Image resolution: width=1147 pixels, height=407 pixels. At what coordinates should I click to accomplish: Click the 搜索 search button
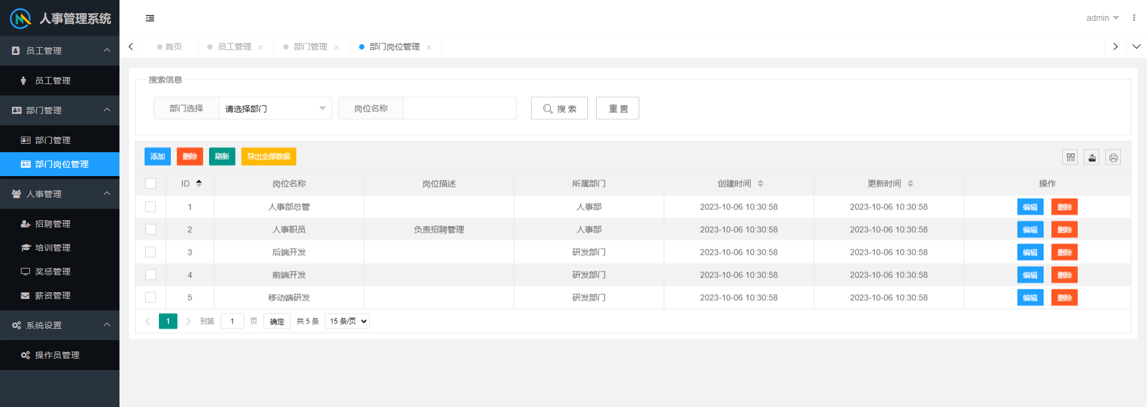(559, 109)
